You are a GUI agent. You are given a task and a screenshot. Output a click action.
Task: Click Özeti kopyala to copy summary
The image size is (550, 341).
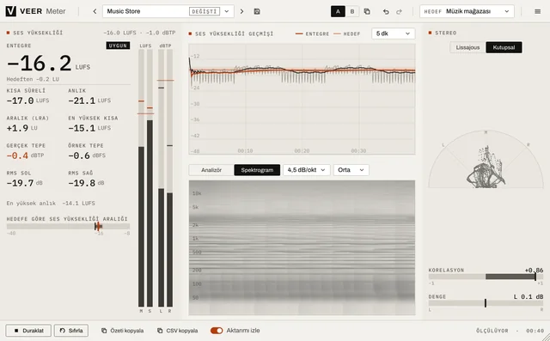[122, 331]
